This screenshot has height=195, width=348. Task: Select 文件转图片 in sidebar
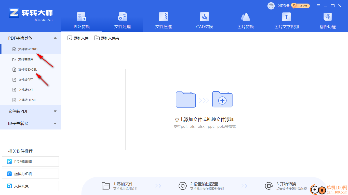click(x=31, y=59)
